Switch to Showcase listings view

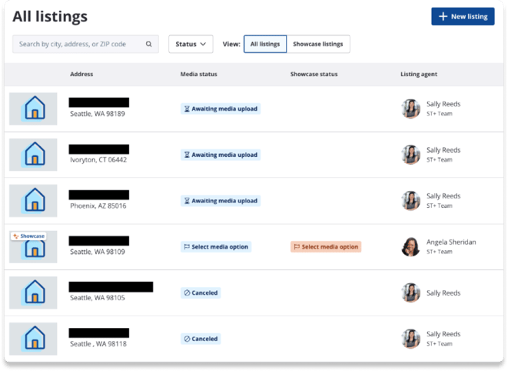[318, 45]
